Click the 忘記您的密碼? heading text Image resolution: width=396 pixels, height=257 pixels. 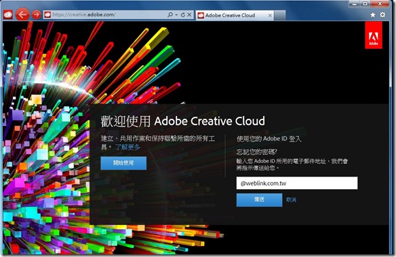pyautogui.click(x=257, y=152)
